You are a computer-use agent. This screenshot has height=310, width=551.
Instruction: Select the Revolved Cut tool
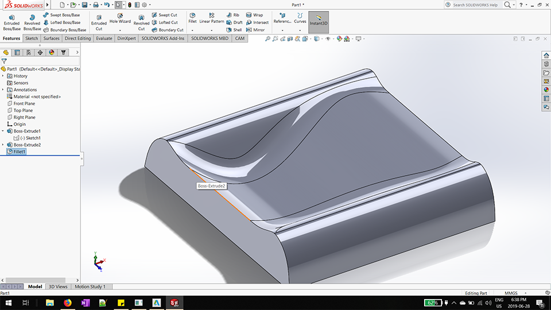click(x=141, y=22)
